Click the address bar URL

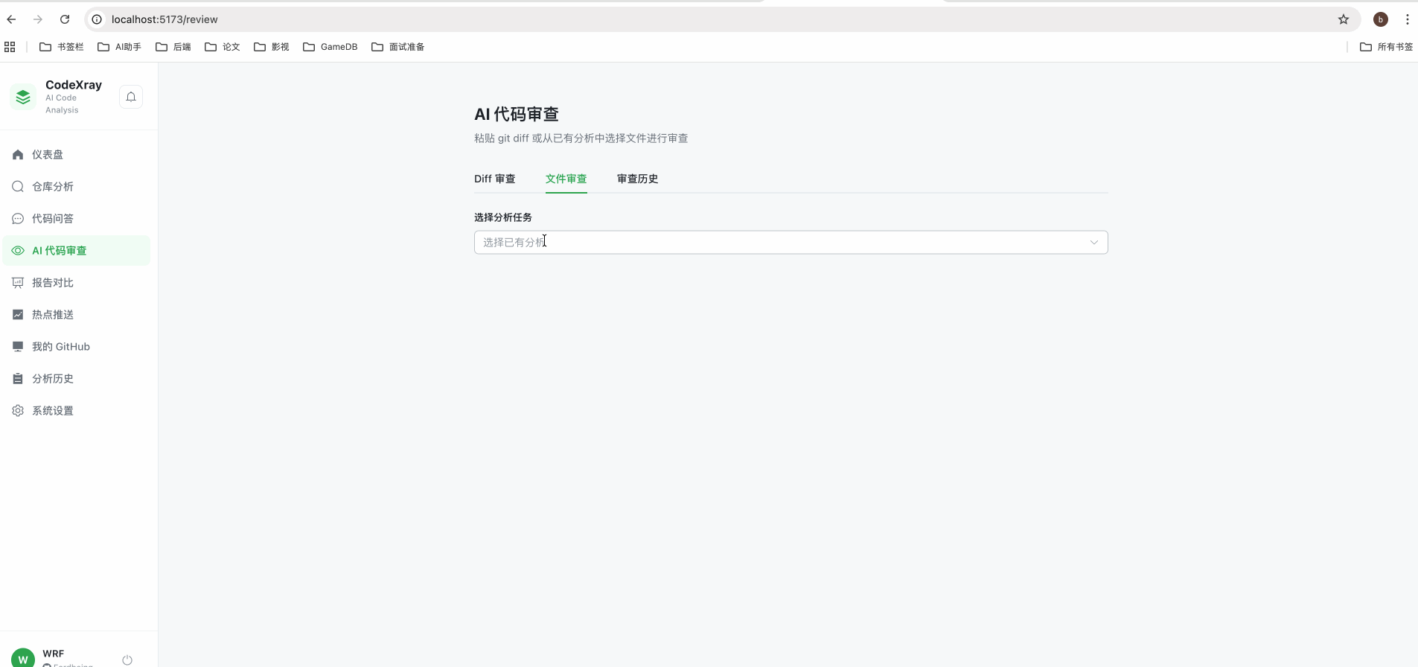click(x=165, y=19)
